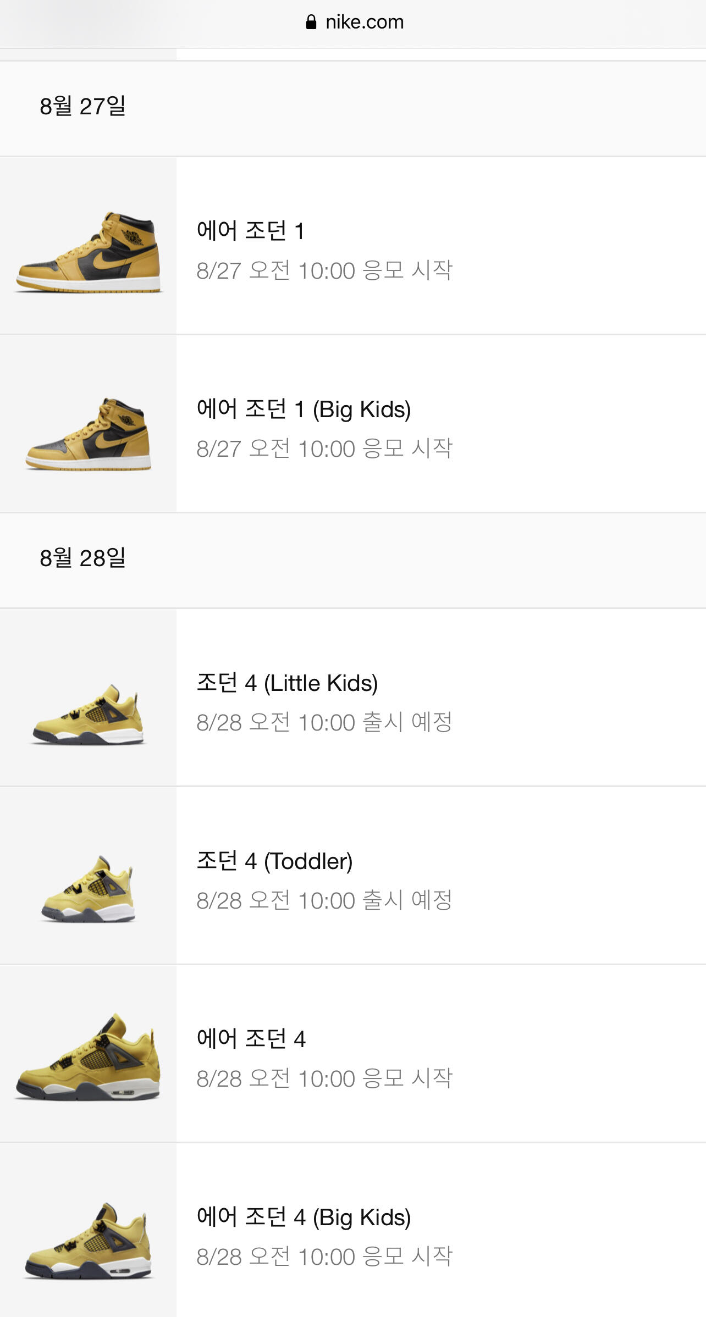Open the 에어 조던 1 (Big Kids) shoe image
706x1317 pixels.
(88, 424)
